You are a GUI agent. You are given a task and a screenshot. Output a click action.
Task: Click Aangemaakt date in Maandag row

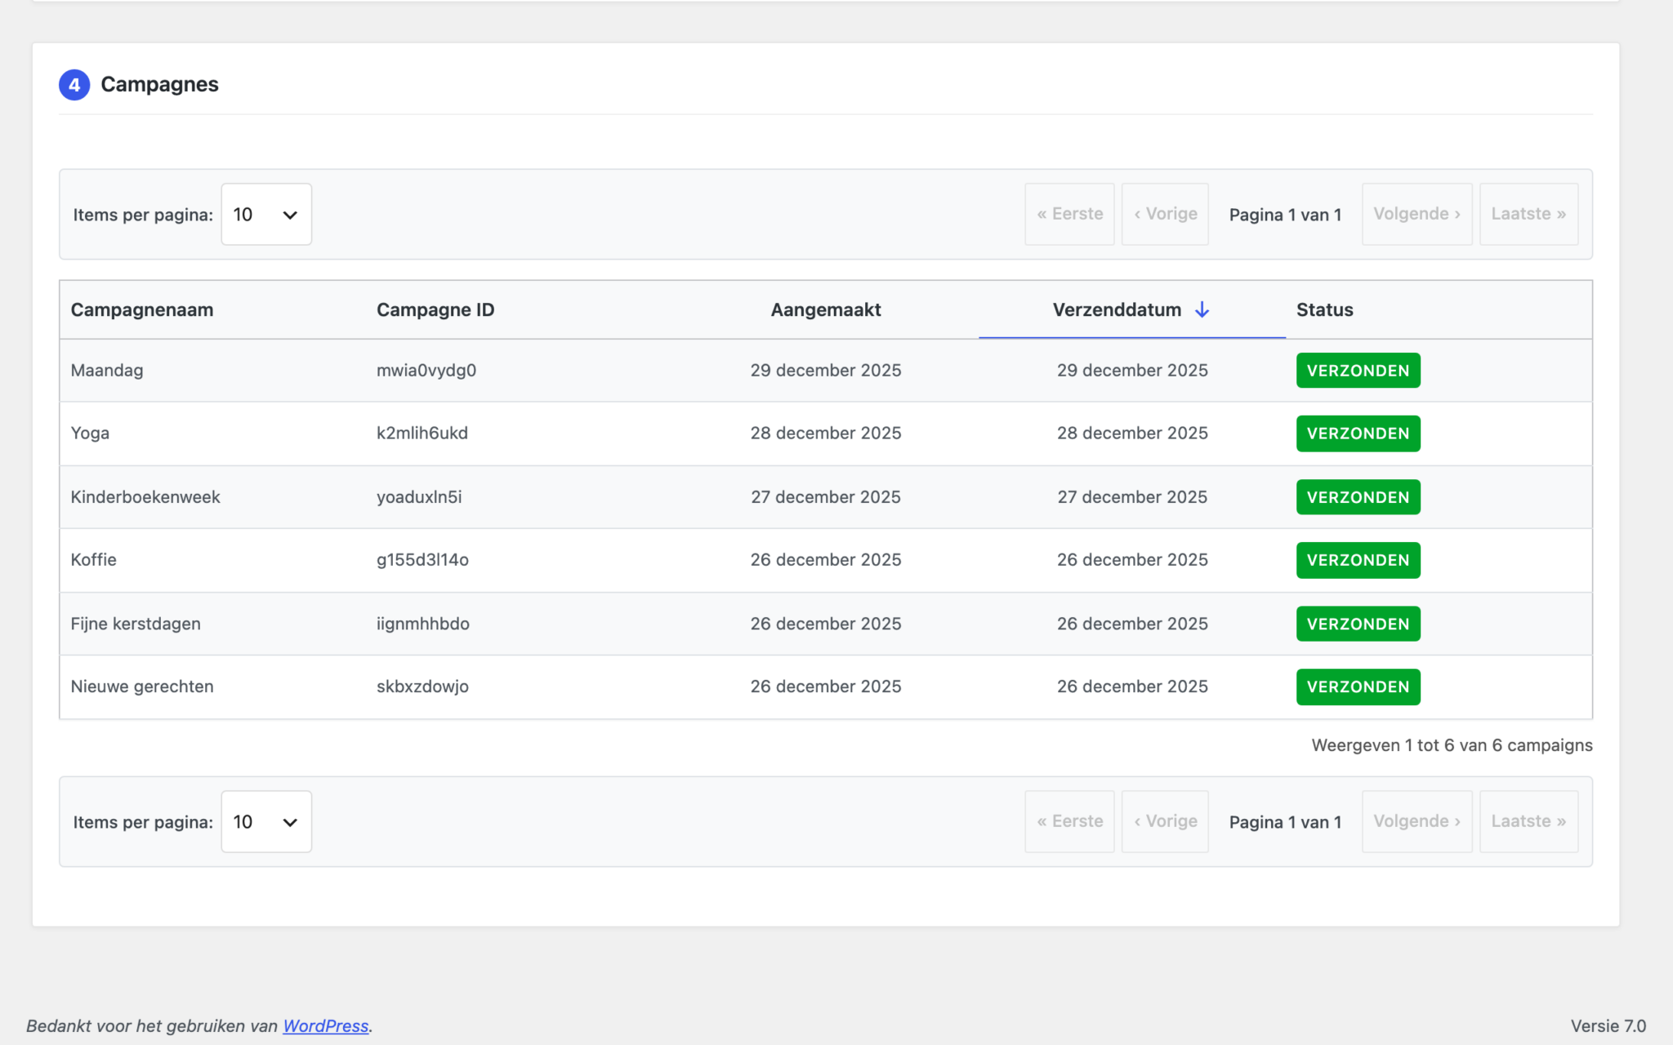(825, 370)
